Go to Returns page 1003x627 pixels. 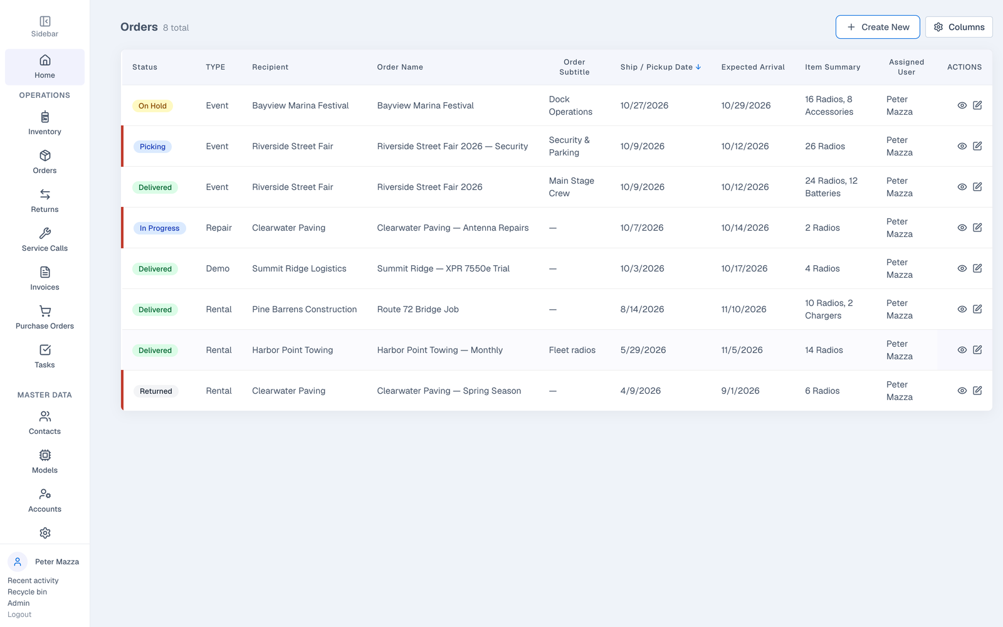[x=45, y=201]
